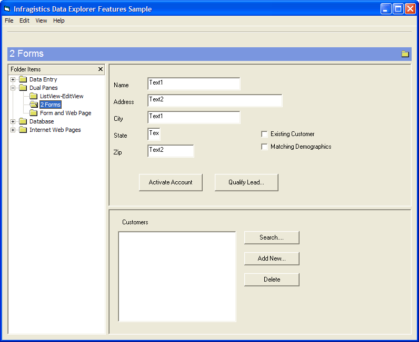Click the ListView-EditView folder icon
The width and height of the screenshot is (419, 342).
coord(33,96)
